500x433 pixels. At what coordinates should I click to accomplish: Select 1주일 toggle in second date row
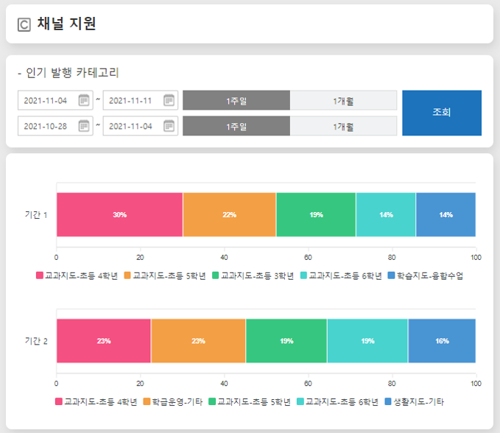[236, 126]
